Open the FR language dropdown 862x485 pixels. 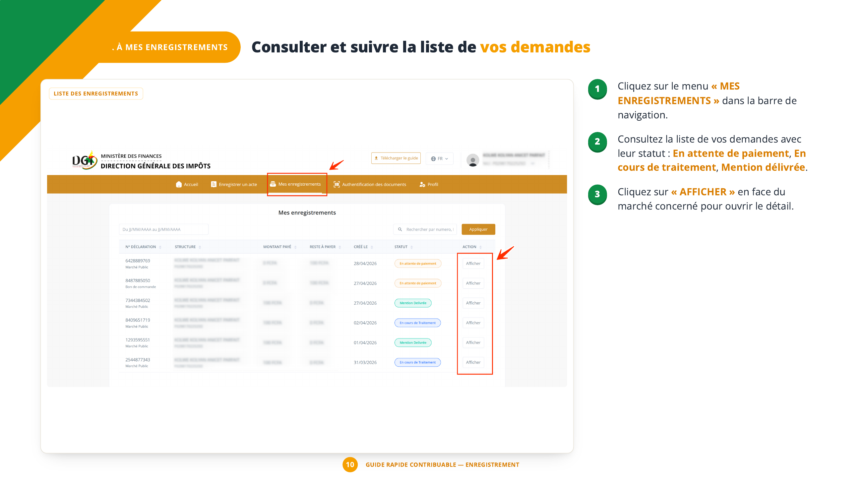coord(439,159)
